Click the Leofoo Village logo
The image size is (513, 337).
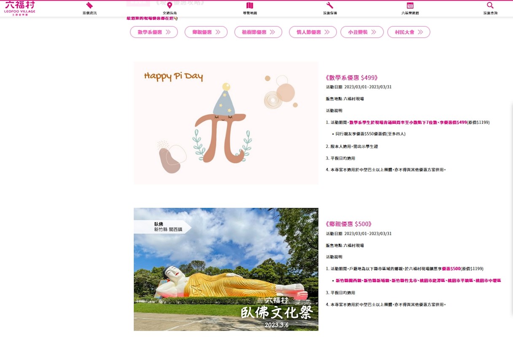[x=20, y=8]
